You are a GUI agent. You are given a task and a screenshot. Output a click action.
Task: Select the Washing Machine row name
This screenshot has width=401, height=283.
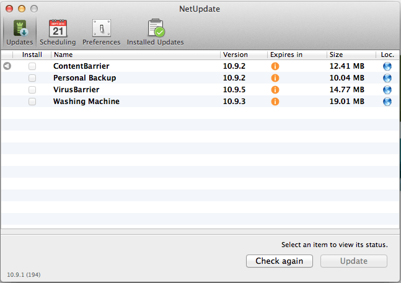[x=86, y=102]
